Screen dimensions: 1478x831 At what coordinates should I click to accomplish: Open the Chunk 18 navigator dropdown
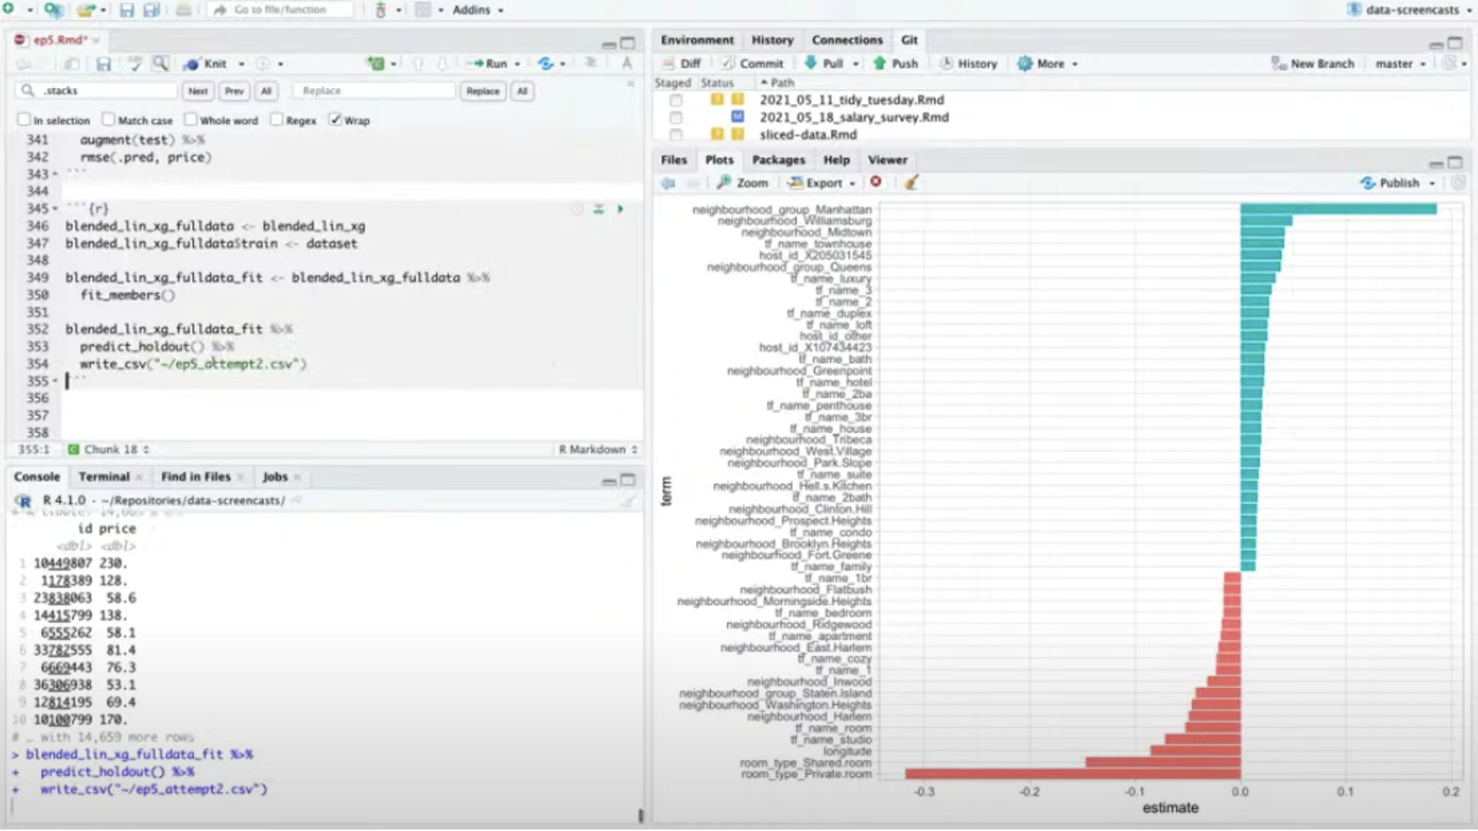(x=109, y=449)
